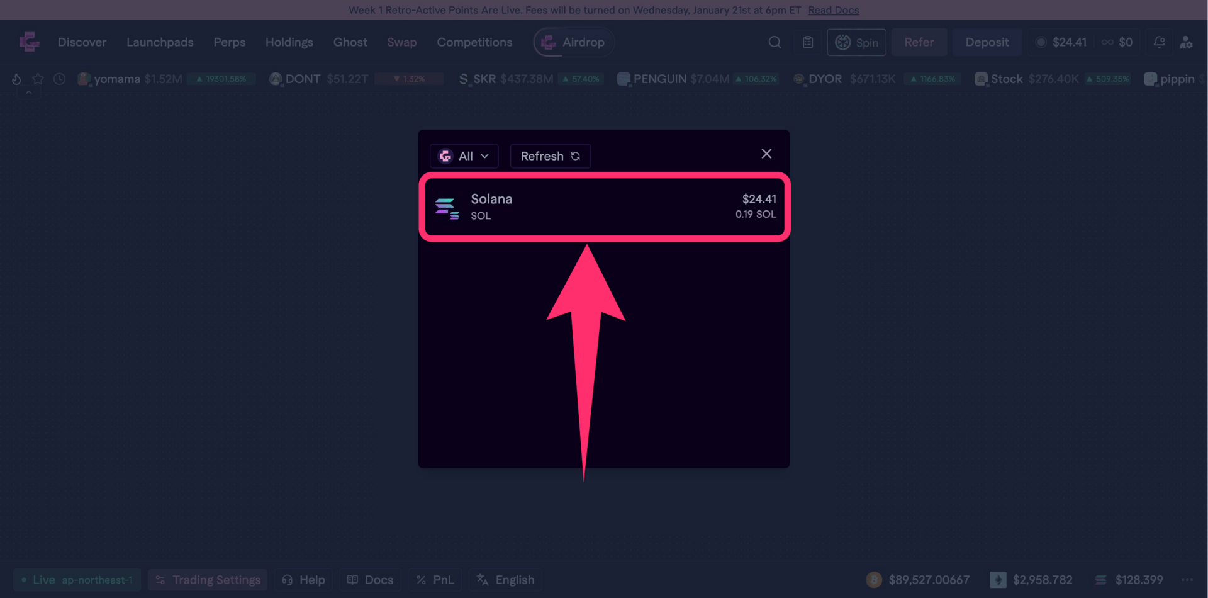Image resolution: width=1208 pixels, height=598 pixels.
Task: Open the Holdings page
Action: [289, 42]
